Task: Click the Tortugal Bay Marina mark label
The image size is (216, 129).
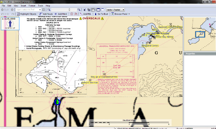Action: click(x=164, y=37)
